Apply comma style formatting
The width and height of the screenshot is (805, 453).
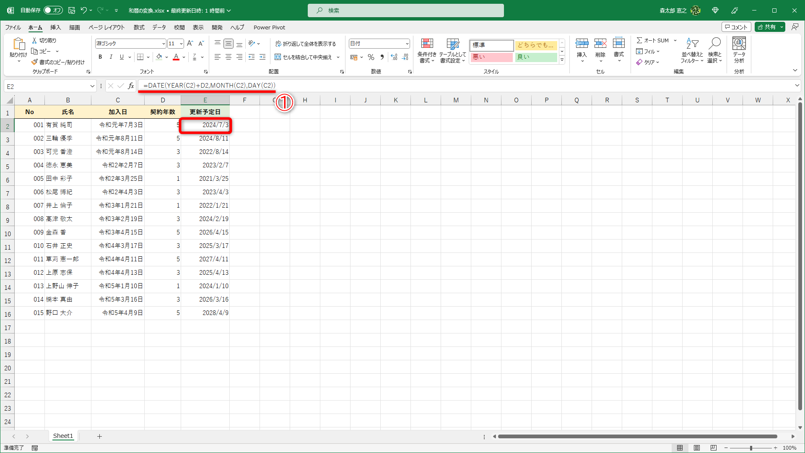(382, 57)
